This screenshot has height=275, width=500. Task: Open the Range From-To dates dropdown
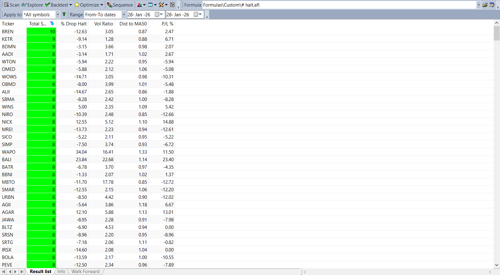124,15
